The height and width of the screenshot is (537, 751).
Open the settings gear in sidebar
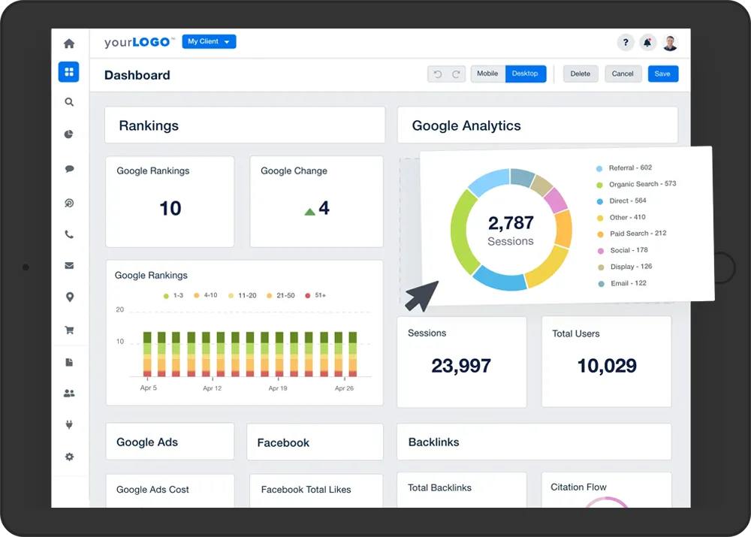coord(69,457)
